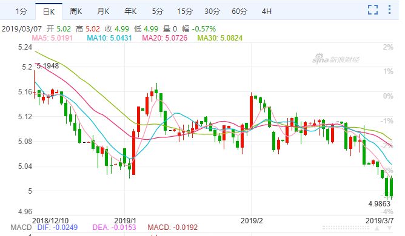Image resolution: width=405 pixels, height=236 pixels.
Task: Click the 开 5.02 open value
Action: coord(59,28)
